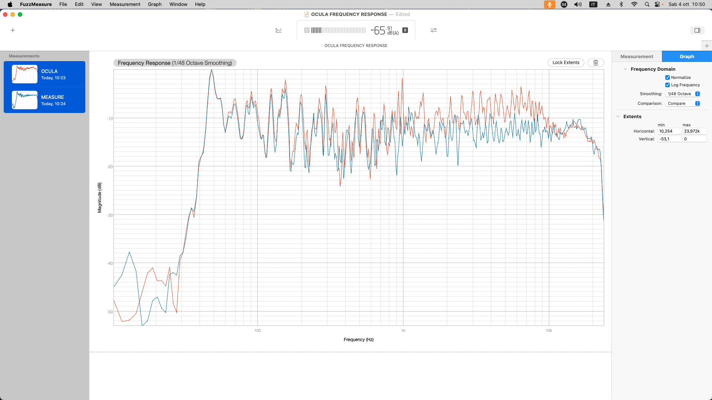Open the Smoothing 1/48 Octave dropdown
712x400 pixels.
[x=682, y=94]
